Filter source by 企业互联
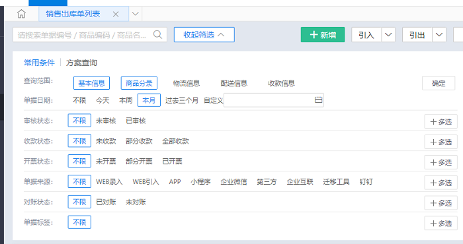Viewport: 463px width, 244px height. tap(300, 181)
